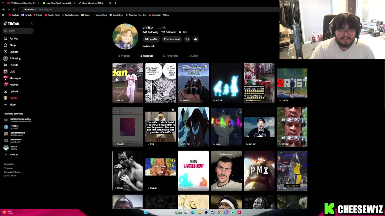Screen dimensions: 385x216
Task: Click the Chrome icon on the taskbar
Action: (x=219, y=212)
